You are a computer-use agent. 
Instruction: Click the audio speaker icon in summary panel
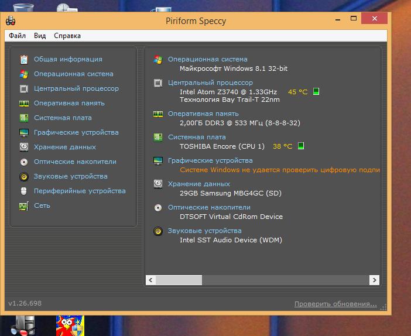(x=158, y=231)
